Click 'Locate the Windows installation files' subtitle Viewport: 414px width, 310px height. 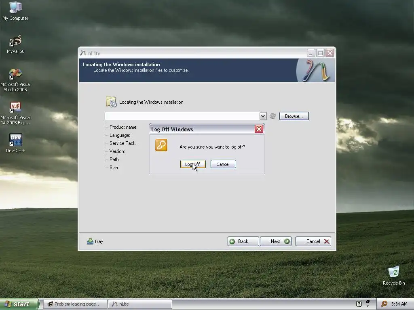[x=141, y=70]
